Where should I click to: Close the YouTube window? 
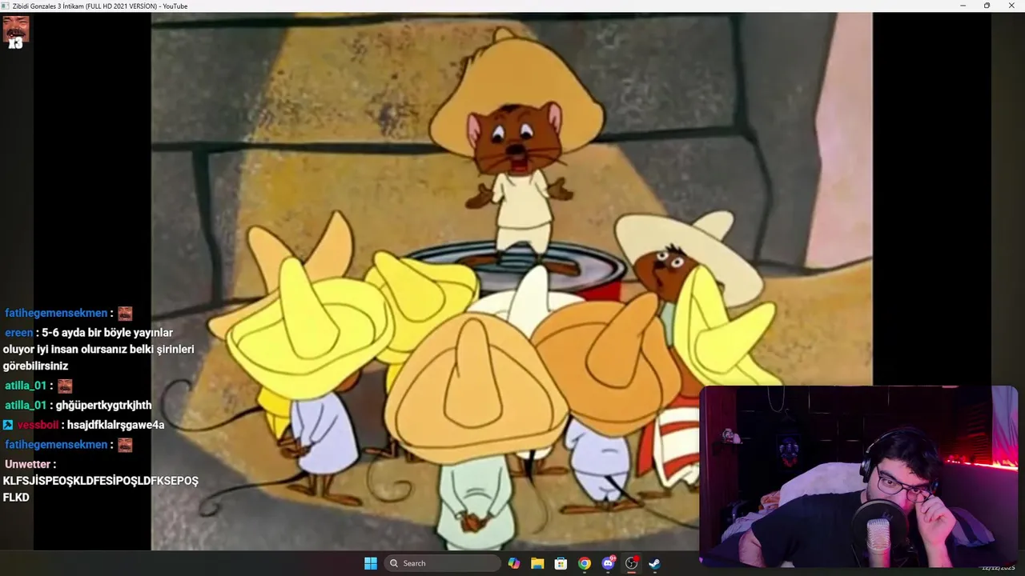(x=1011, y=6)
